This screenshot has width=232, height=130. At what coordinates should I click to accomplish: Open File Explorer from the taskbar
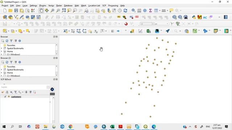46,127
